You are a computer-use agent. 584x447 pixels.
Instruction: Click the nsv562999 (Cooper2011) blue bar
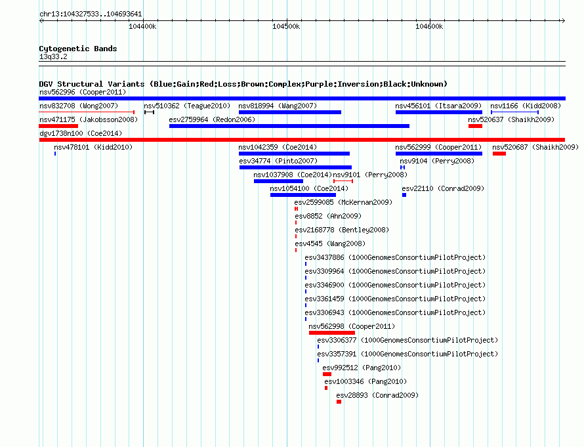[x=439, y=154]
